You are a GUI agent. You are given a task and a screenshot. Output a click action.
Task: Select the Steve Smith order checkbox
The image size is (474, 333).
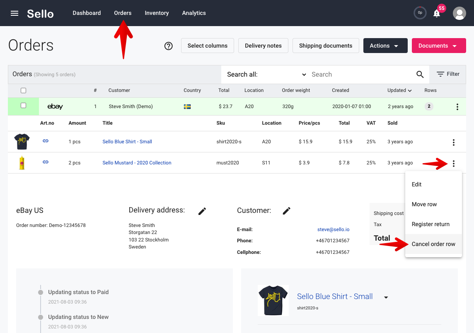click(23, 106)
